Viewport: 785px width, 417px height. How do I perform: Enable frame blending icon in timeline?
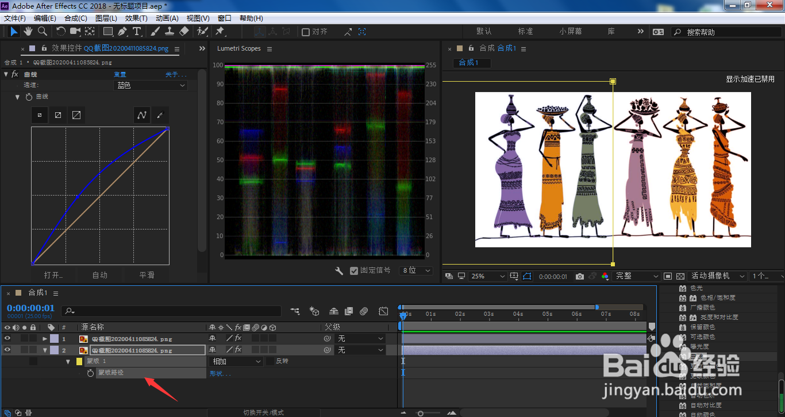(x=349, y=311)
